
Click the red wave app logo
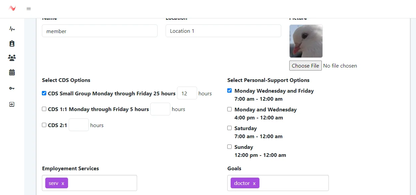click(12, 8)
